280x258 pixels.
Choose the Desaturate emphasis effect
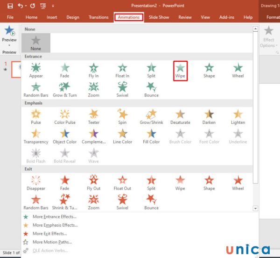[x=180, y=117]
